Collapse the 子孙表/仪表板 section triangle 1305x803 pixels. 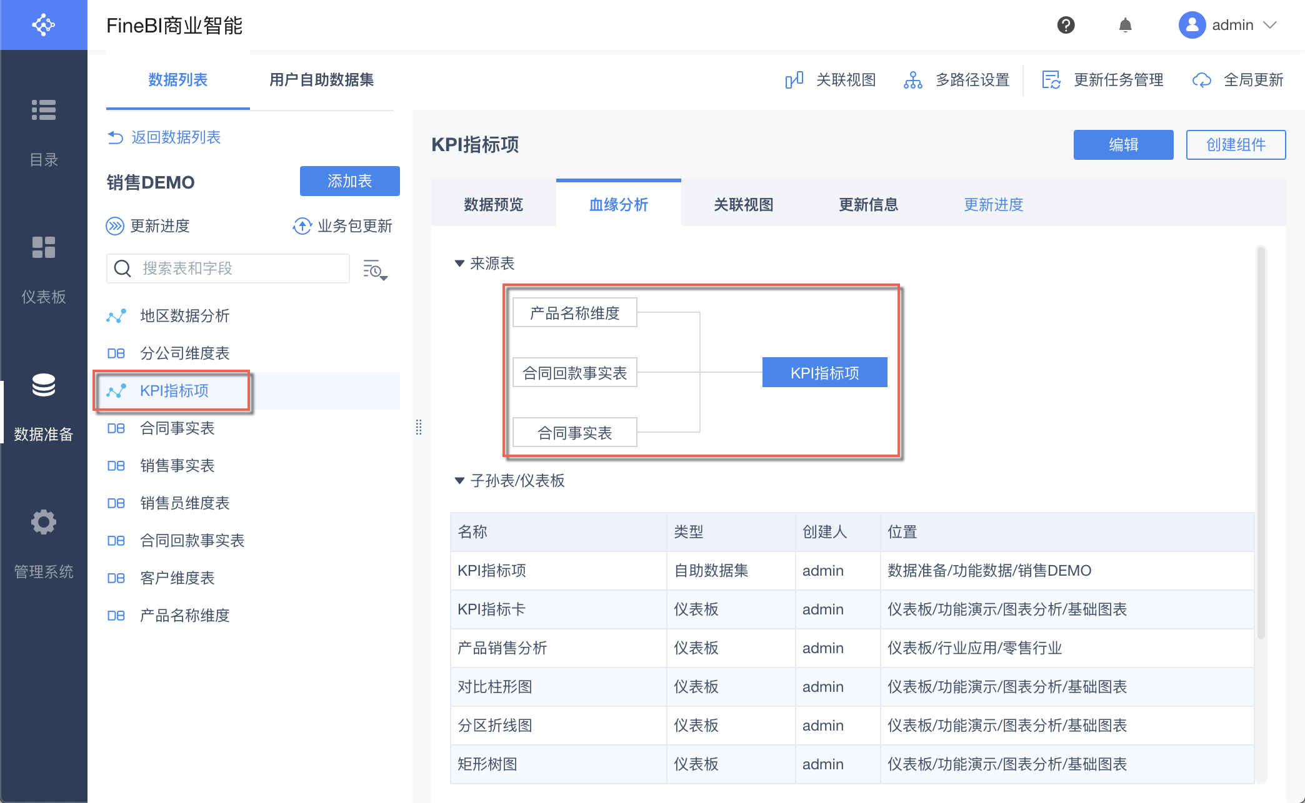459,481
